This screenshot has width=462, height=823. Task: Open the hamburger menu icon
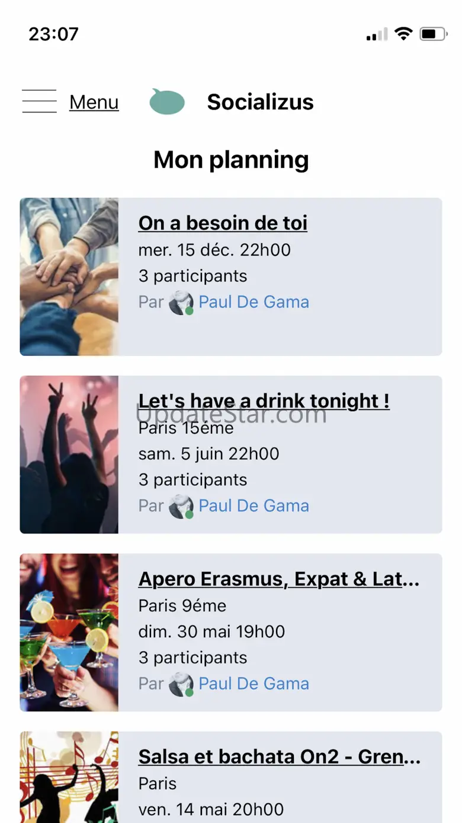(39, 101)
